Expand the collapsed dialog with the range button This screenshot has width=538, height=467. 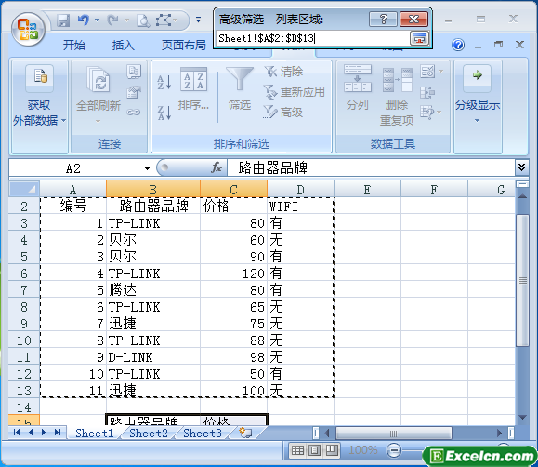point(419,38)
